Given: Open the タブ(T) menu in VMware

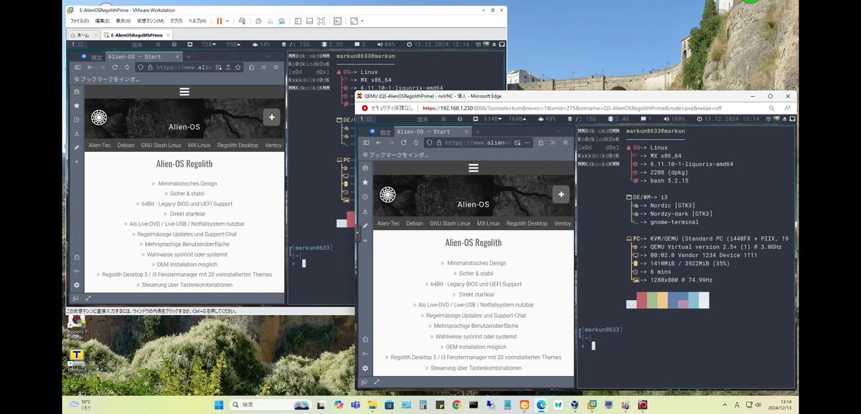Looking at the screenshot, I should [x=176, y=21].
